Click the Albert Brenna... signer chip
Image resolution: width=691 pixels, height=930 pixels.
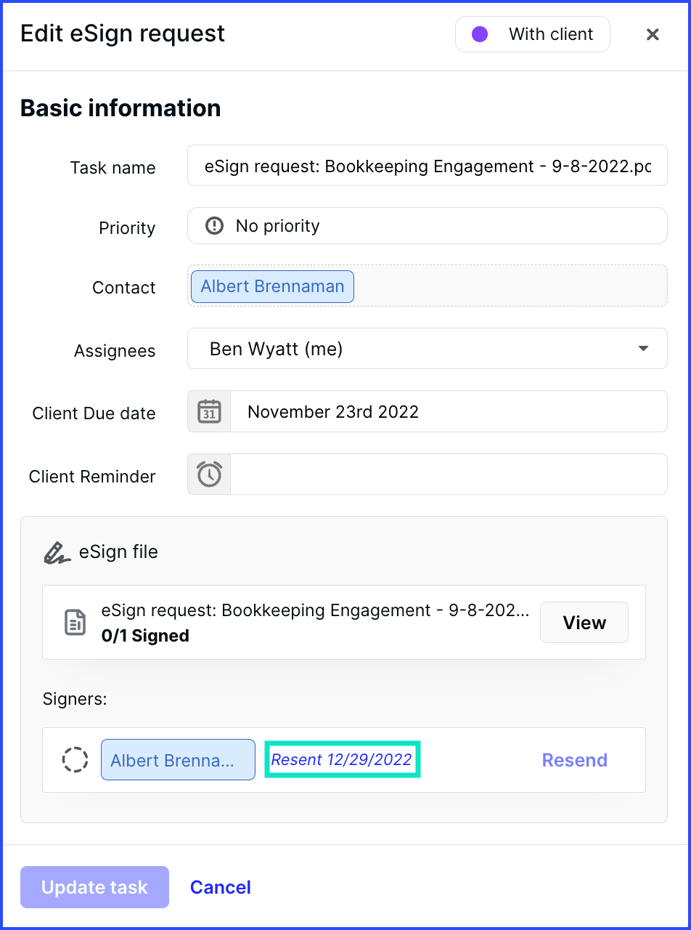(x=178, y=760)
